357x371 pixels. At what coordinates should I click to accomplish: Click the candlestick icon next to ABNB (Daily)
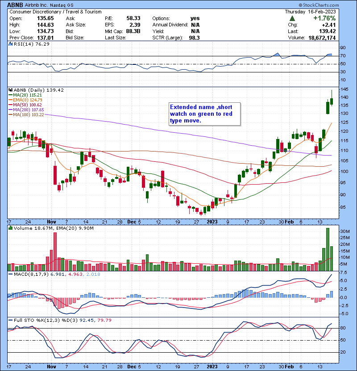(x=10, y=90)
